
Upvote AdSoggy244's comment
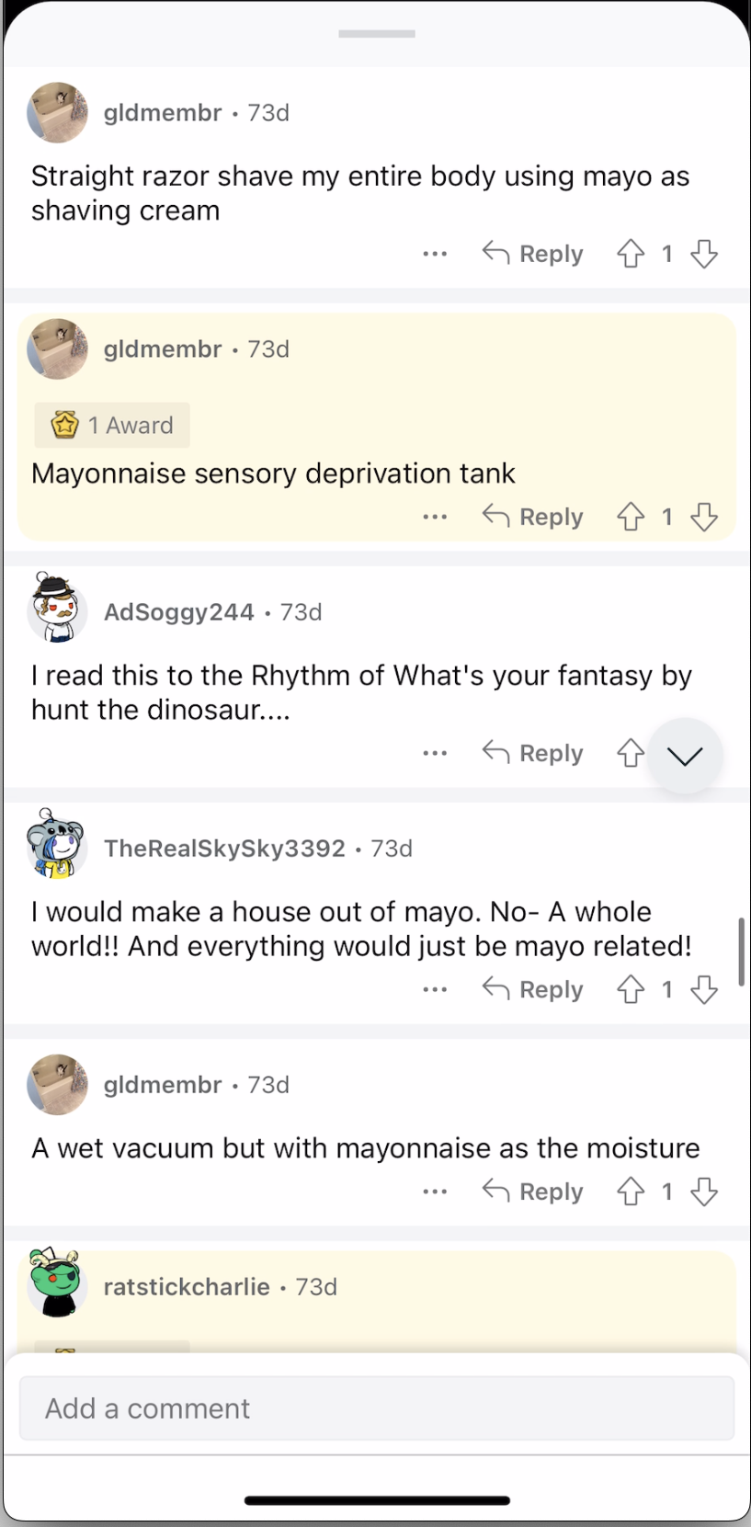coord(631,754)
